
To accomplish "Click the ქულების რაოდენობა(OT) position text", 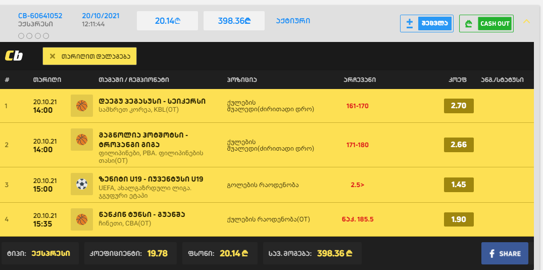I will coord(268,219).
